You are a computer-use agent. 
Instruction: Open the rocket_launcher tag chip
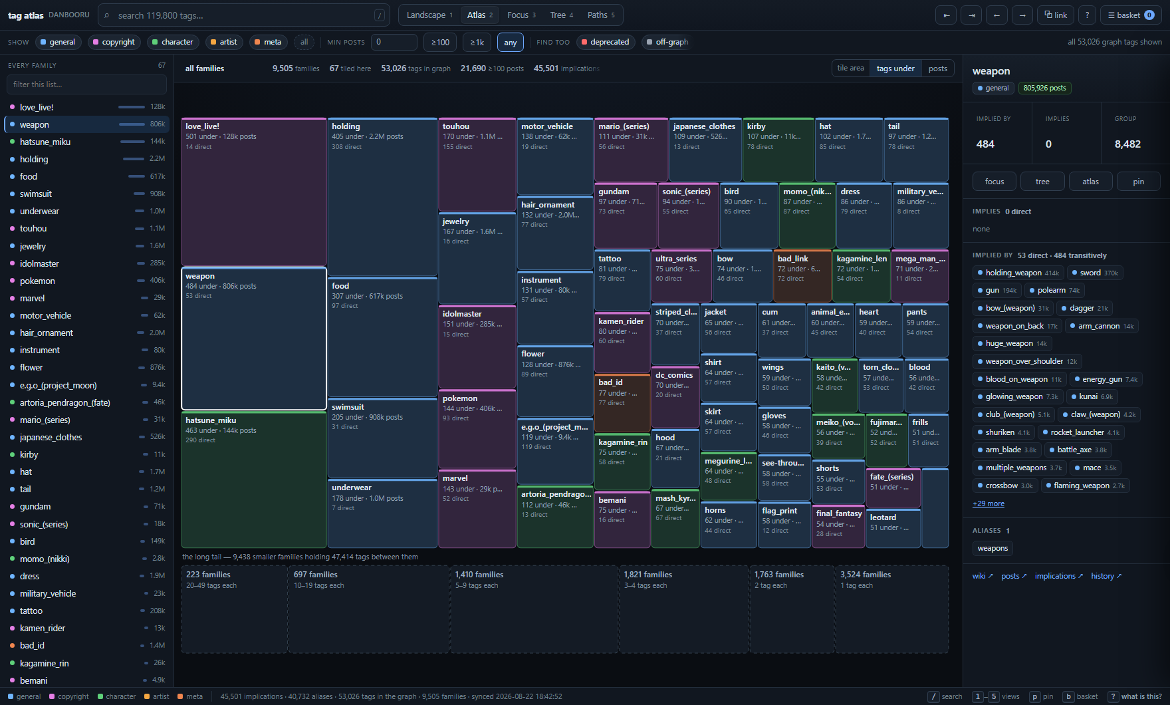click(1081, 432)
